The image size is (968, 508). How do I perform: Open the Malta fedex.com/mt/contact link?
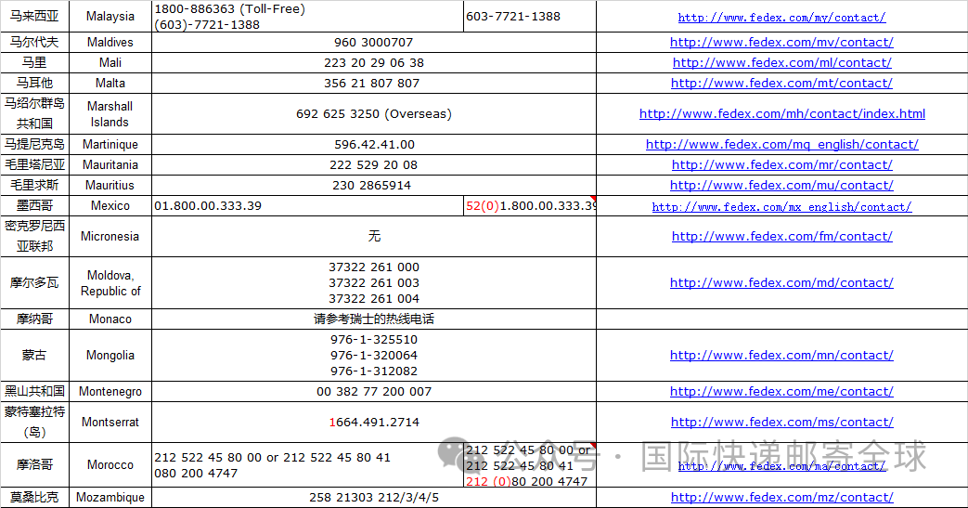pyautogui.click(x=781, y=83)
